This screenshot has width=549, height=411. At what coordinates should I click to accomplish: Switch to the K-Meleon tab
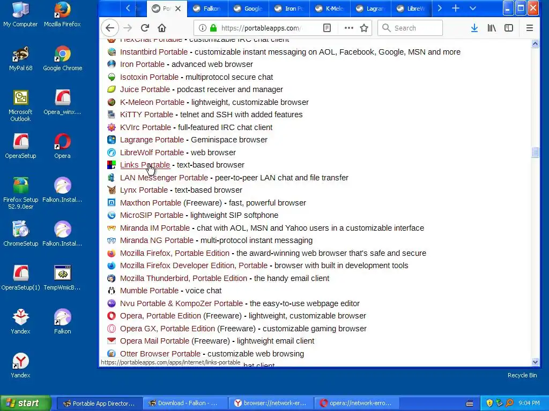click(330, 9)
